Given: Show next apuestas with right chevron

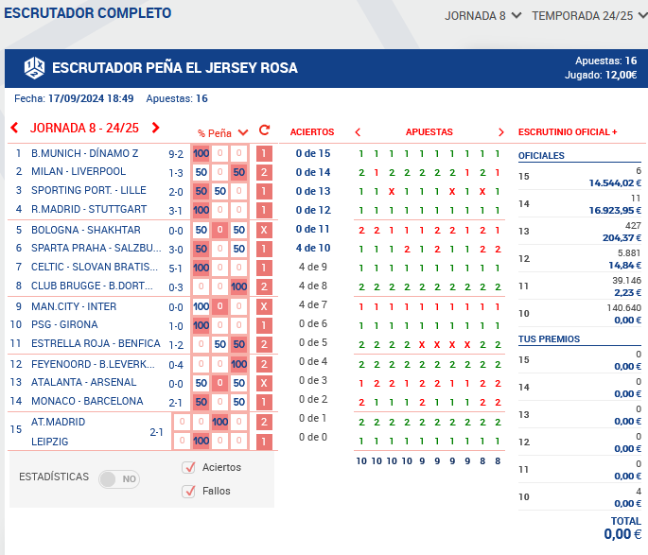Looking at the screenshot, I should pos(500,132).
